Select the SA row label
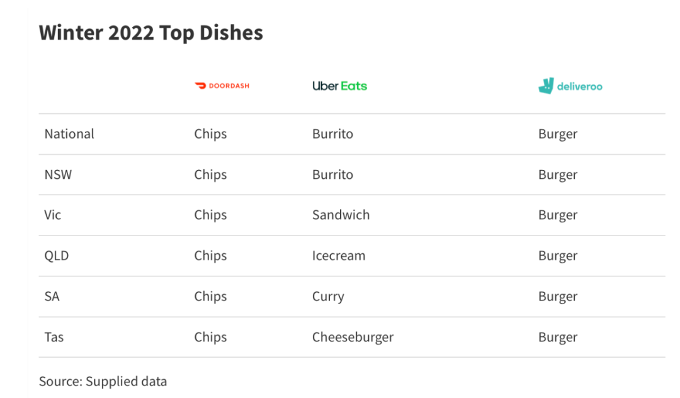680x398 pixels. [52, 297]
